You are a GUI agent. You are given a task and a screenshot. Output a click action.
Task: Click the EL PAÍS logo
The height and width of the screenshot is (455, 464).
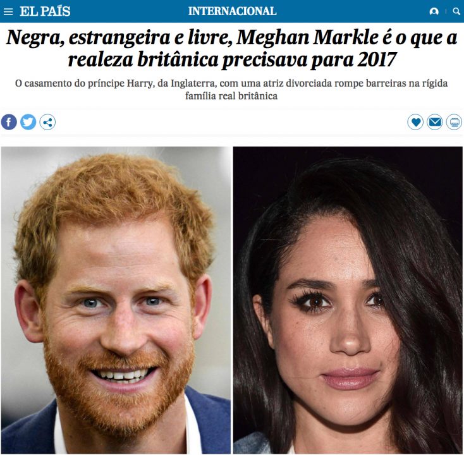(x=45, y=11)
